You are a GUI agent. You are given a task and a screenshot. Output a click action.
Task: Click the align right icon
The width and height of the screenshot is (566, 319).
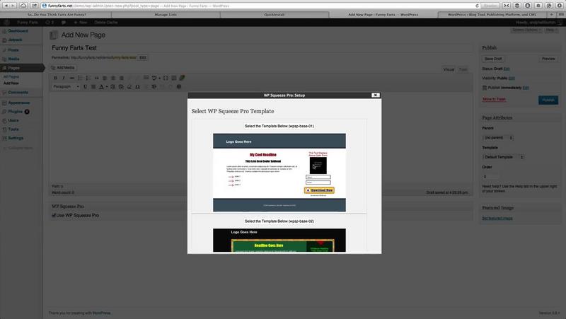[x=121, y=78]
